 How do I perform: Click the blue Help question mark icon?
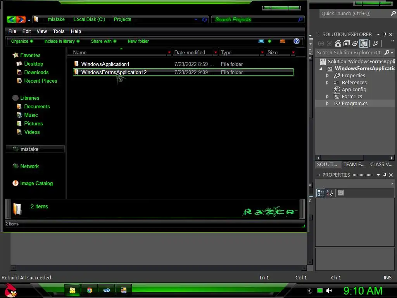(297, 41)
